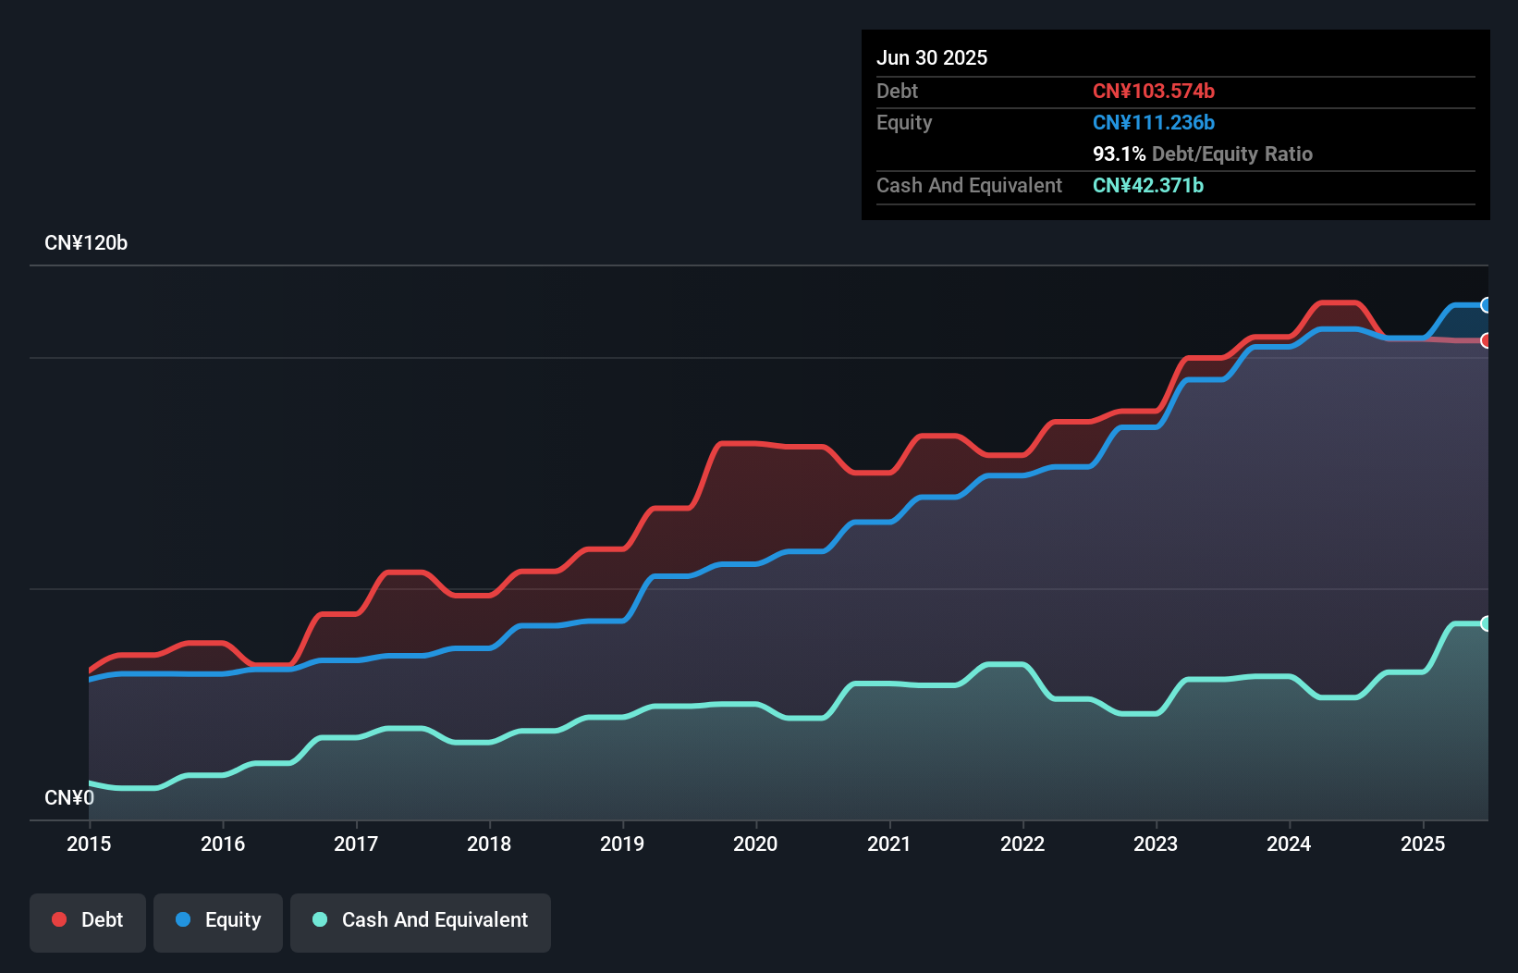Screen dimensions: 1518x973
Task: Select the blue Equity endpoint marker on chart
Action: (1487, 304)
